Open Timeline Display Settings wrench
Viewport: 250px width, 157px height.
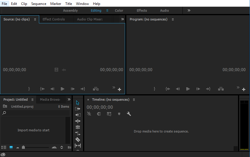pos(129,114)
